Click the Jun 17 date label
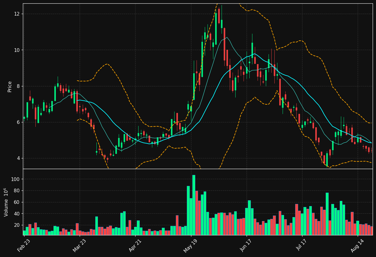The height and width of the screenshot is (257, 376). click(x=246, y=245)
